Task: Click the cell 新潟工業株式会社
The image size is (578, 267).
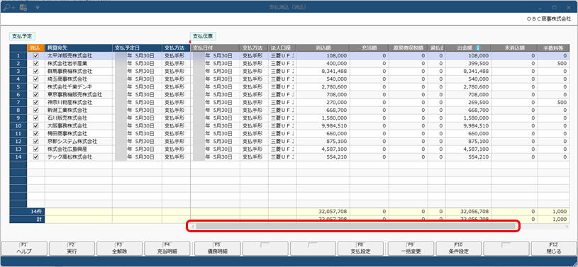Action: click(x=79, y=110)
